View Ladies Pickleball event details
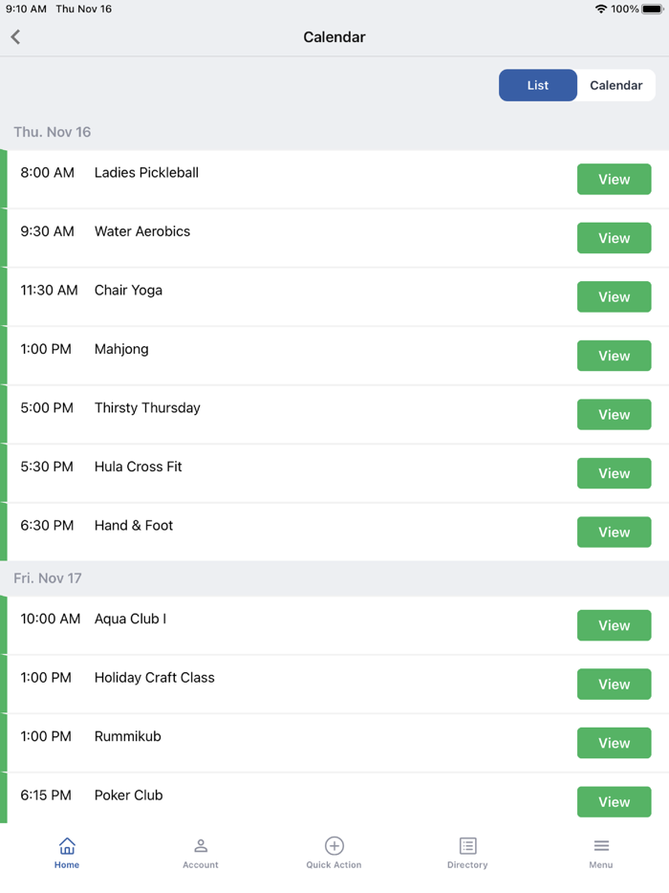The image size is (669, 893). coord(614,180)
